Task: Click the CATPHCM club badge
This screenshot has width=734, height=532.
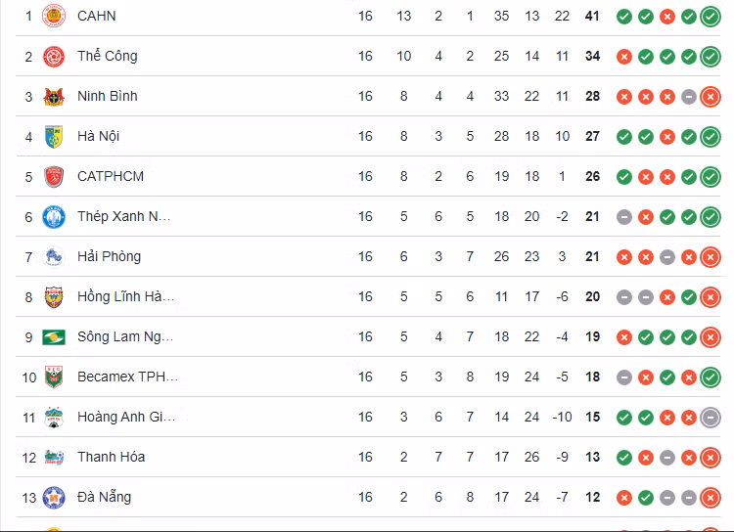Action: coord(54,176)
